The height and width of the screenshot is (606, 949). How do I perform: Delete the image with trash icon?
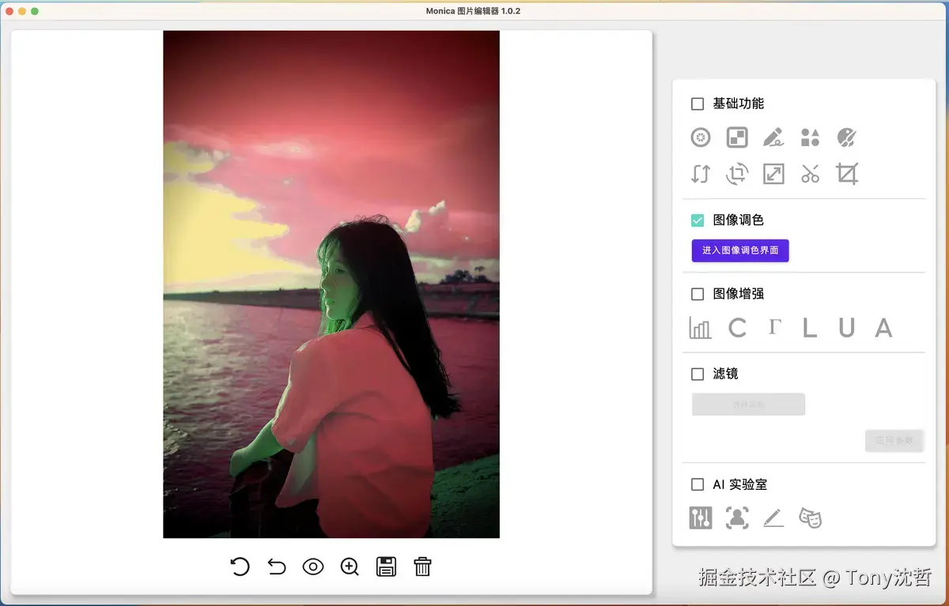[423, 566]
